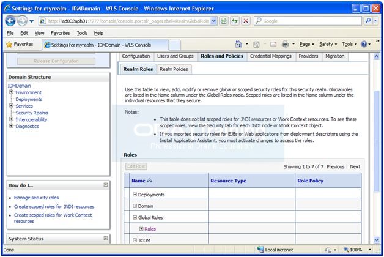Image resolution: width=384 pixels, height=257 pixels.
Task: Open the blue Help question mark icon
Action: click(364, 44)
